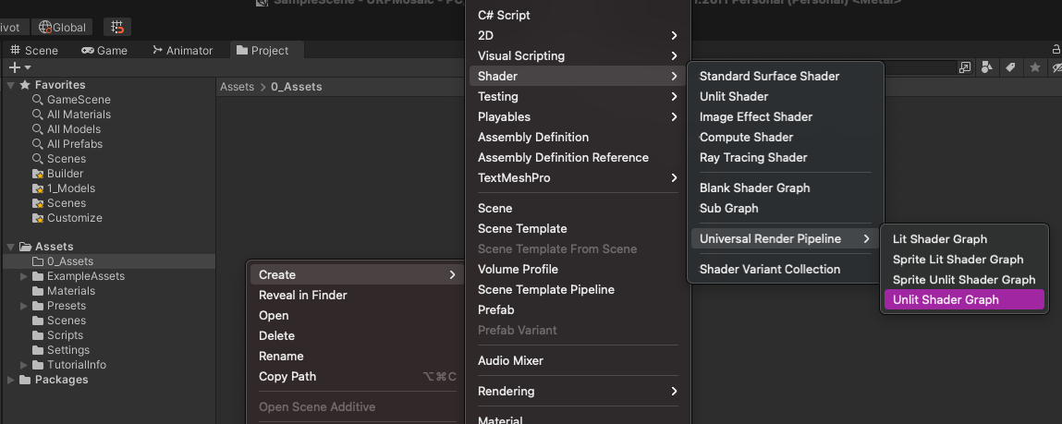Click the starred folder icon beside Builder
The image size is (1062, 424).
coord(38,174)
